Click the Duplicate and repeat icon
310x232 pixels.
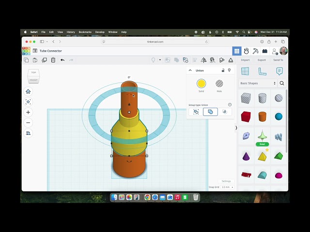coord(44,60)
